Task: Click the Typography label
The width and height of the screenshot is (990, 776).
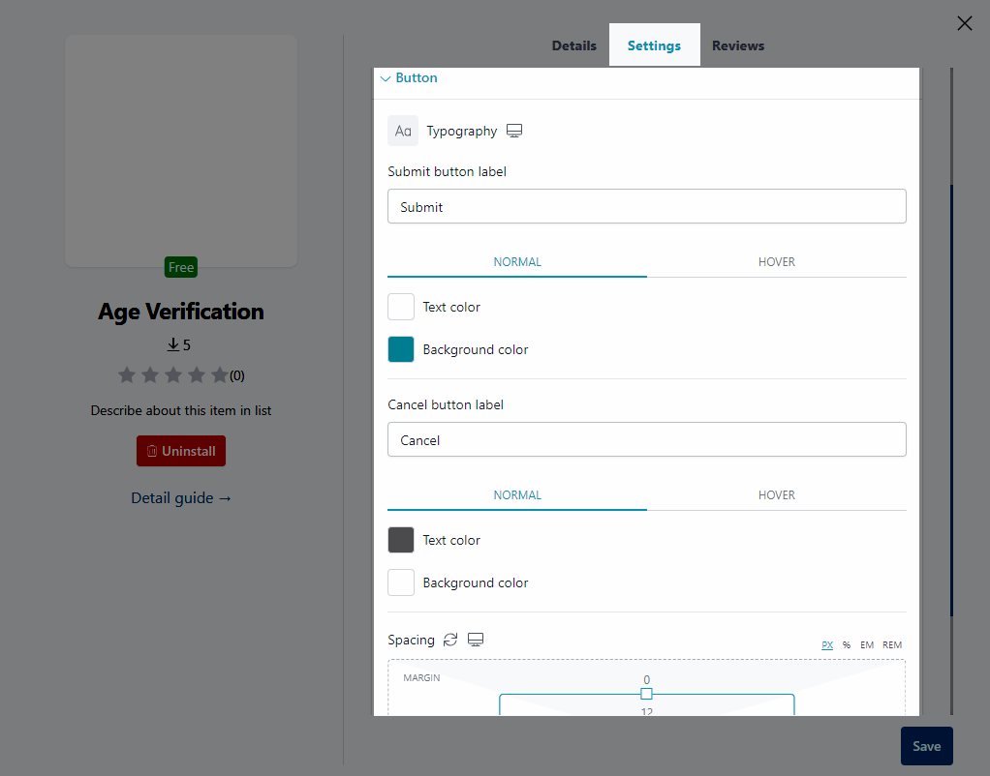Action: [x=462, y=132]
